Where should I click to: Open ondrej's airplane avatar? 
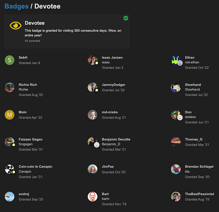tap(9, 197)
